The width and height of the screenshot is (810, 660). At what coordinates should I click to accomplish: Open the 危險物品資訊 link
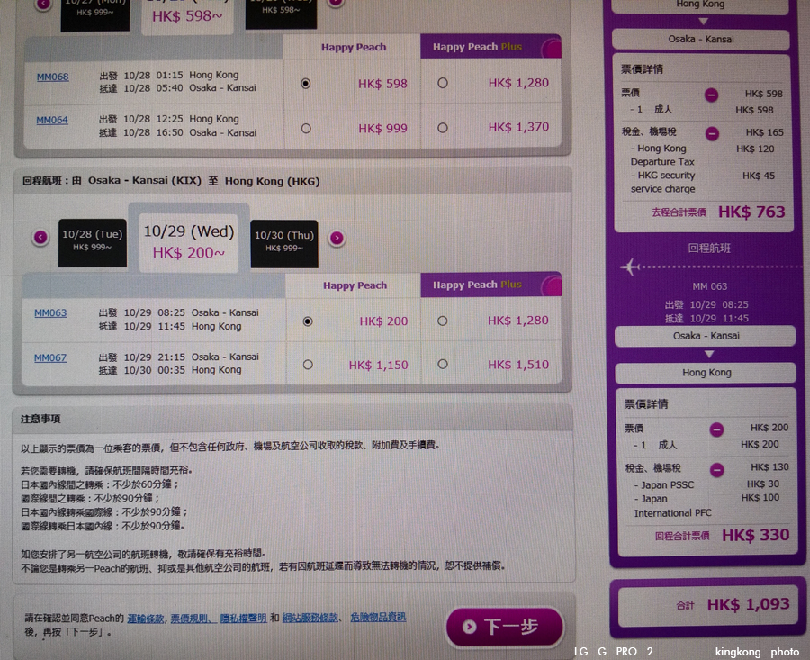pos(378,617)
